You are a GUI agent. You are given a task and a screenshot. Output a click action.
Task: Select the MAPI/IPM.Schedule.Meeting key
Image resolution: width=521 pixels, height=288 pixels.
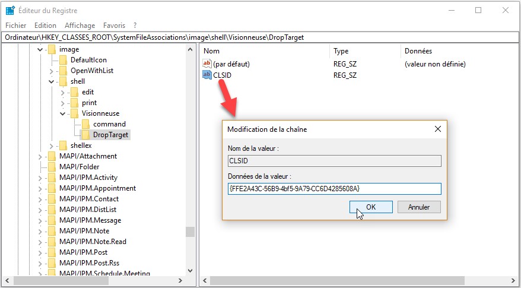tap(104, 273)
